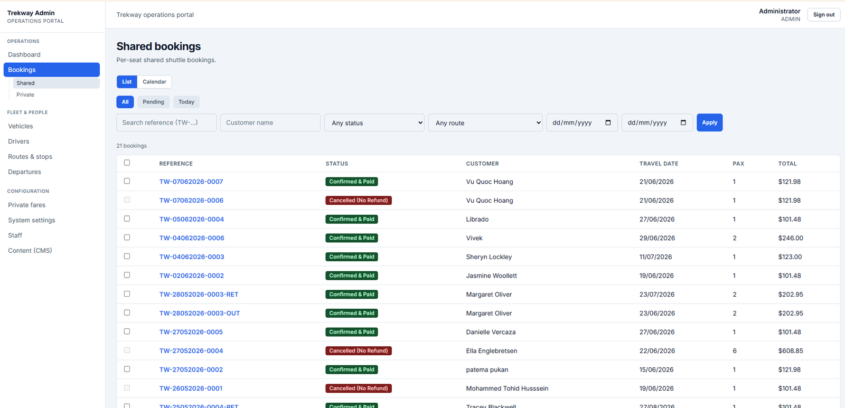Open Routes & stops page
This screenshot has width=845, height=408.
point(52,157)
